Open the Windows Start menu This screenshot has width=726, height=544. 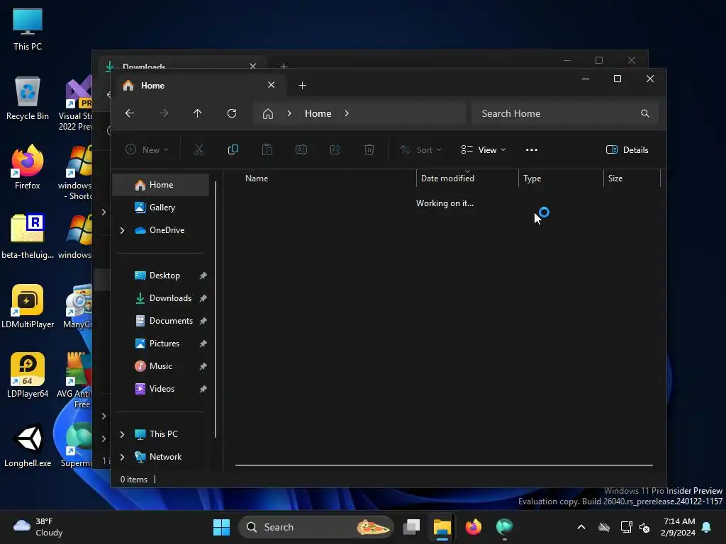point(221,527)
